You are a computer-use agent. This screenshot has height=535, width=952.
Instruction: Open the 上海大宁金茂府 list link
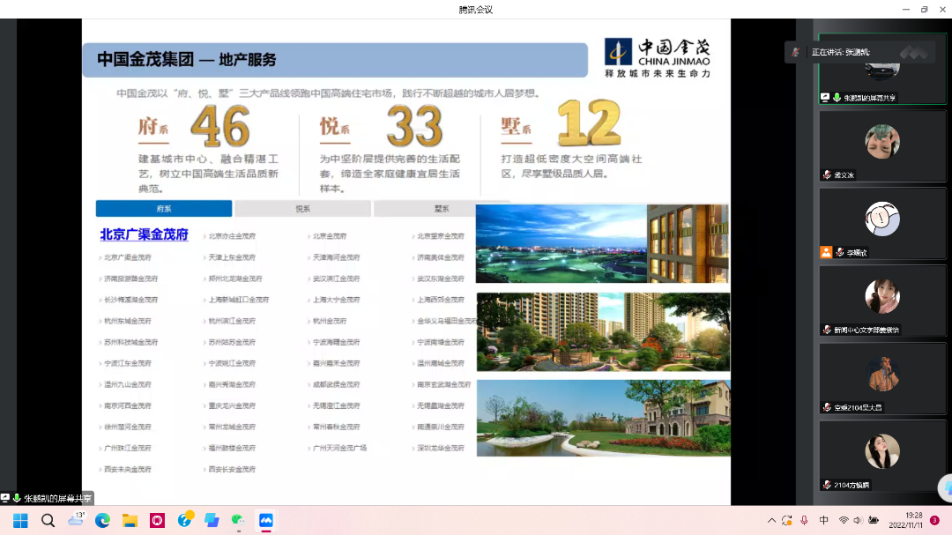(336, 300)
